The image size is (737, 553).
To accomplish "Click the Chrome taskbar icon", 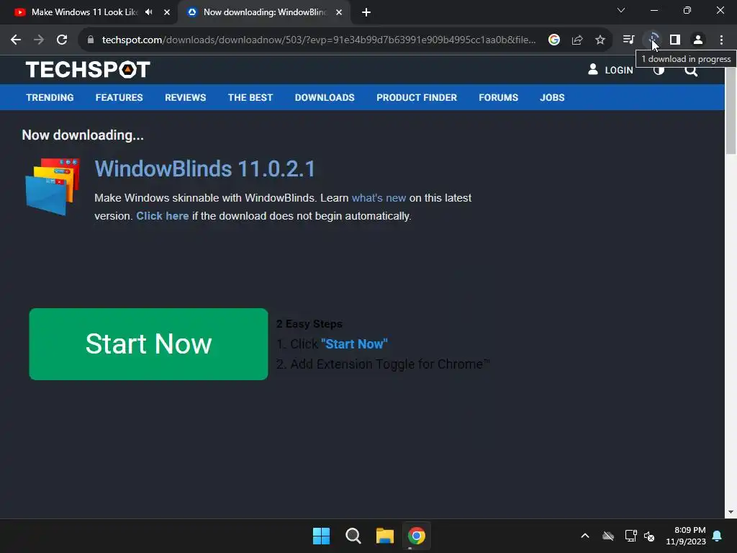I will click(x=417, y=536).
